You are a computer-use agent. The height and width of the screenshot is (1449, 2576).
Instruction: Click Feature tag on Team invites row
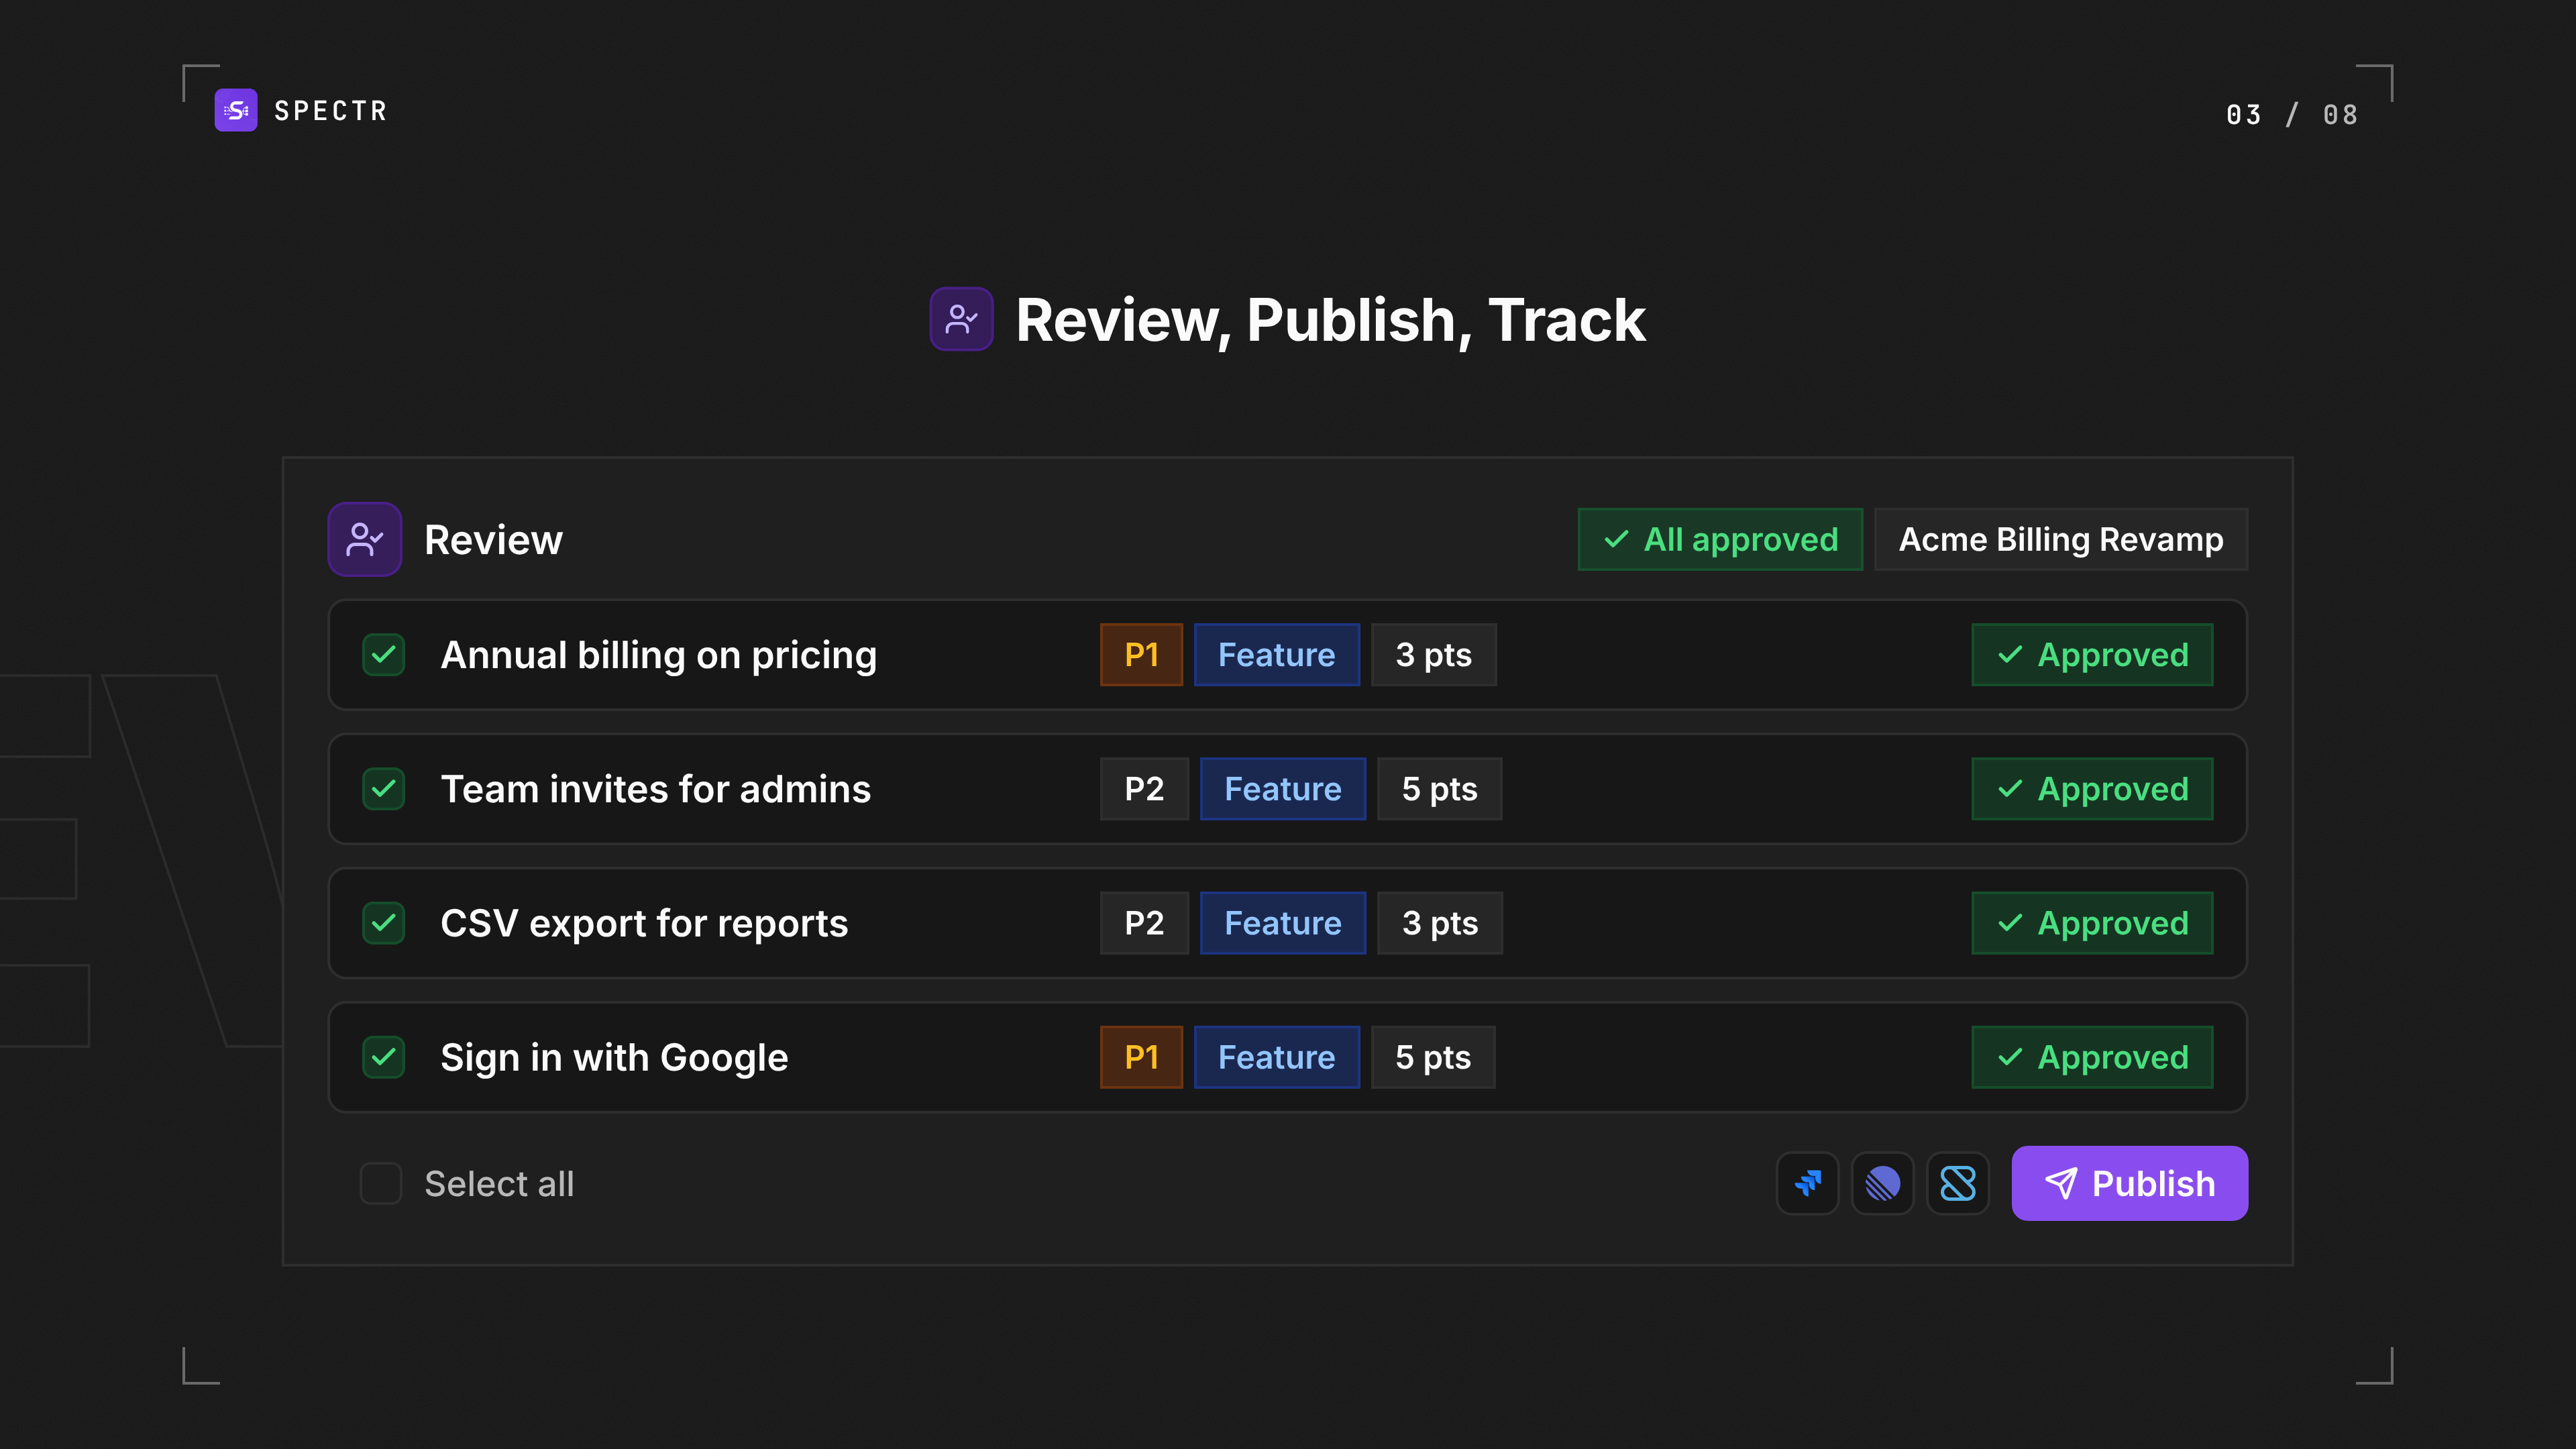pyautogui.click(x=1283, y=789)
